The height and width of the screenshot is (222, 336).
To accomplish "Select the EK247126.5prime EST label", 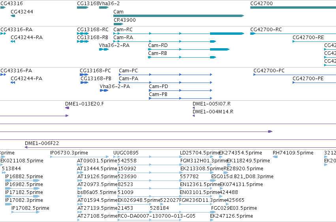I will pyautogui.click(x=232, y=216).
